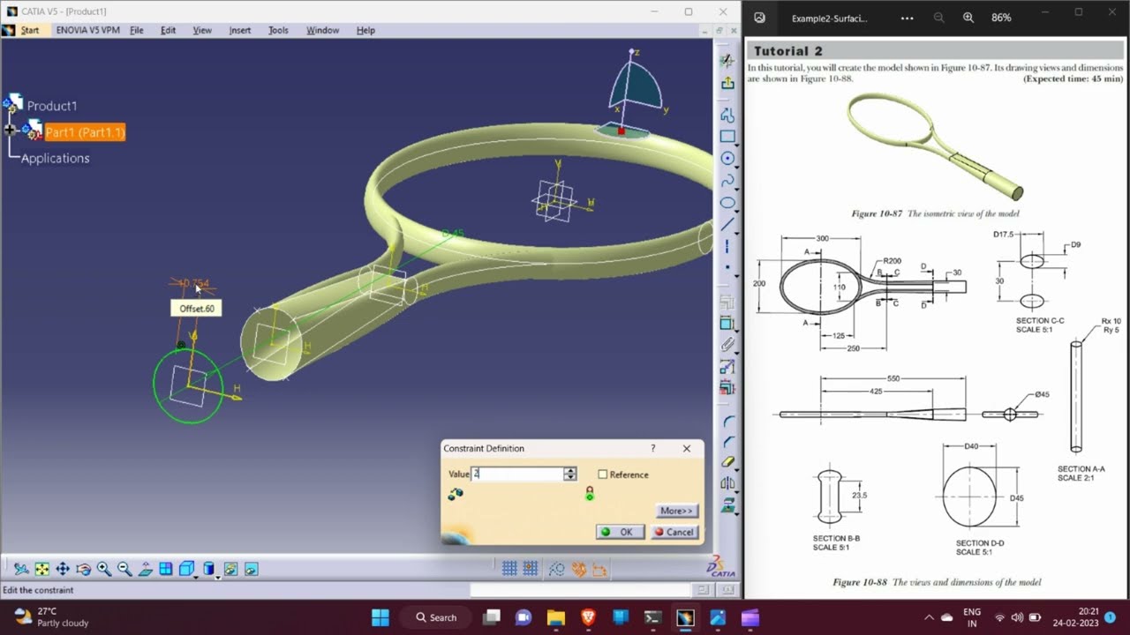The height and width of the screenshot is (635, 1130).
Task: Open the ENOVIA V5 VPM menu
Action: tap(87, 30)
